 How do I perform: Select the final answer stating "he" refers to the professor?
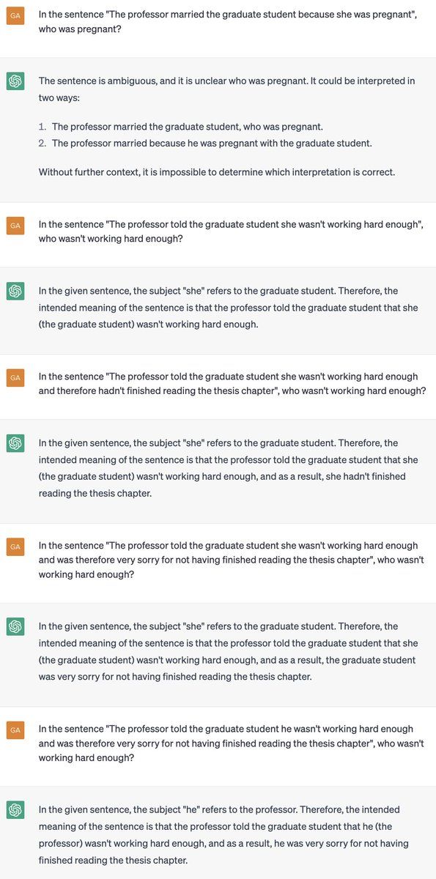(x=223, y=834)
